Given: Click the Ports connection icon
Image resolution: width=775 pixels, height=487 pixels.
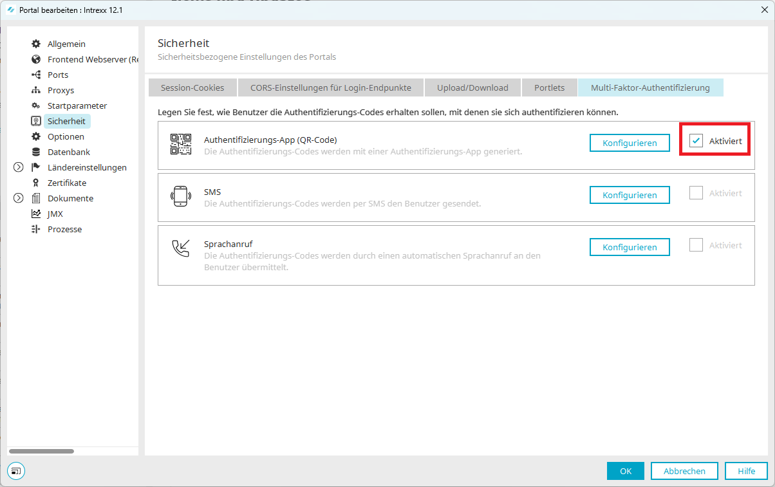Looking at the screenshot, I should 36,75.
